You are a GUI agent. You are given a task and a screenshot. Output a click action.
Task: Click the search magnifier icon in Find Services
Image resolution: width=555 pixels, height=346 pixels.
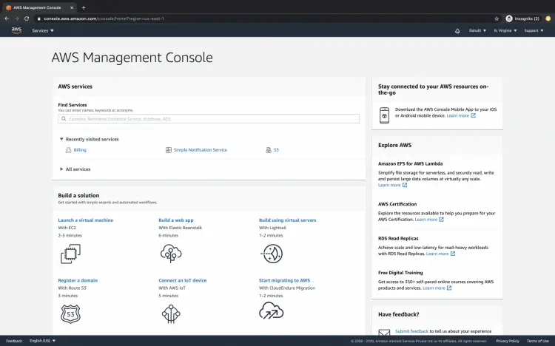[64, 119]
